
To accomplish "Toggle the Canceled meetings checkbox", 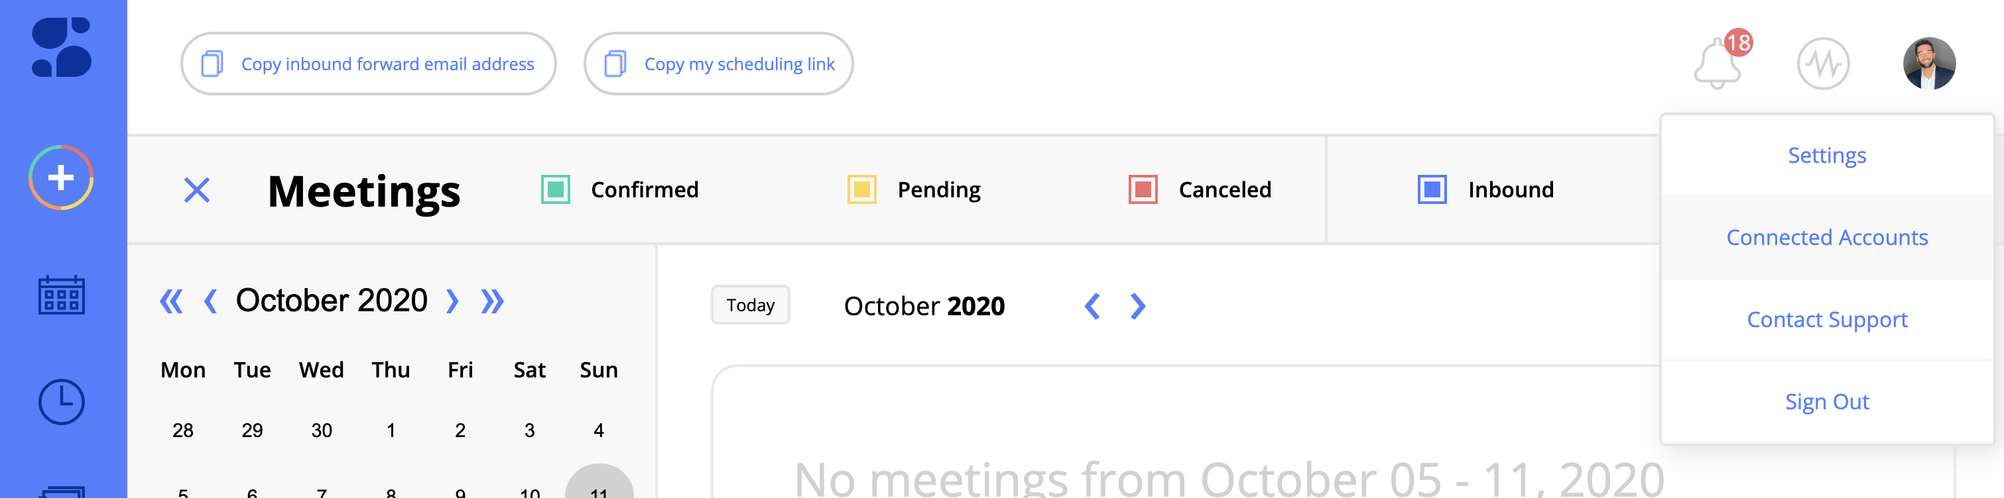I will (x=1143, y=189).
